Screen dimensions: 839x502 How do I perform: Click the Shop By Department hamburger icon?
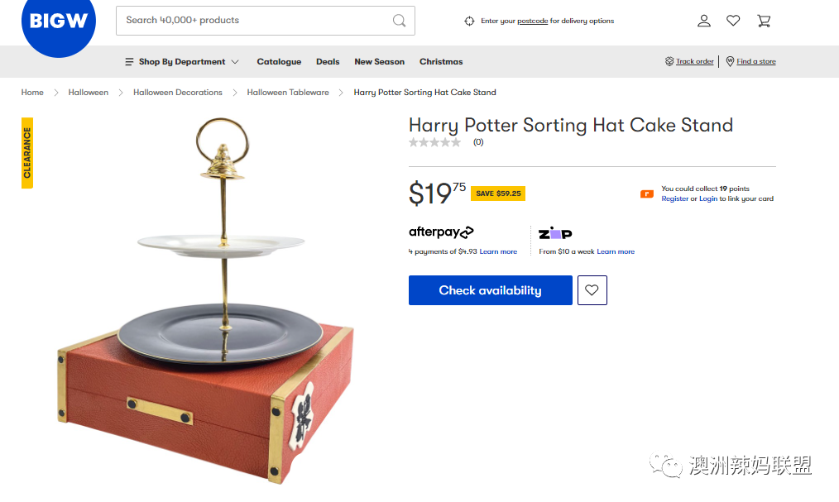(129, 62)
